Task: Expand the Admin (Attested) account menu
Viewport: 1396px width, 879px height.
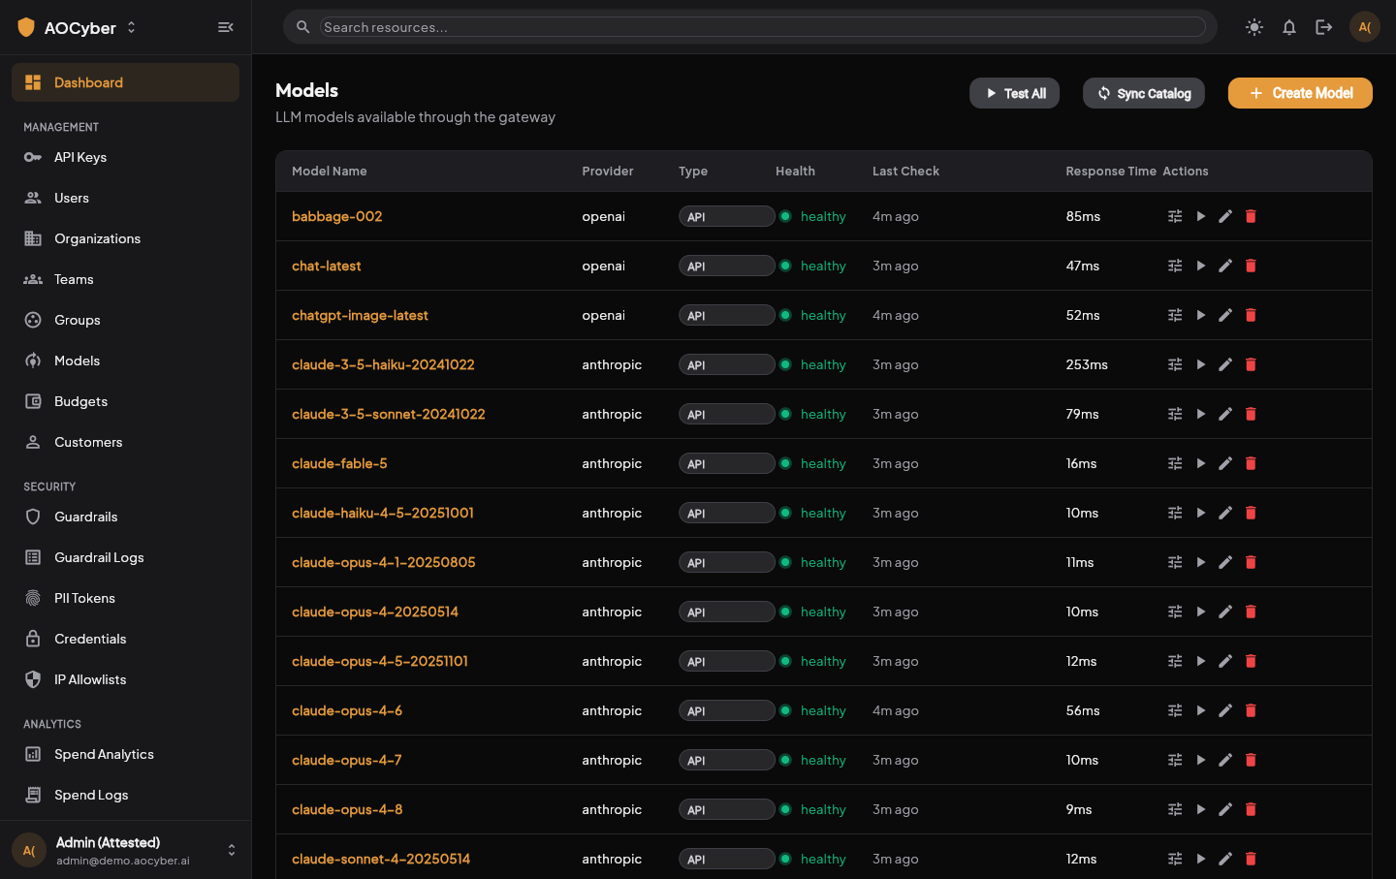Action: (x=232, y=850)
